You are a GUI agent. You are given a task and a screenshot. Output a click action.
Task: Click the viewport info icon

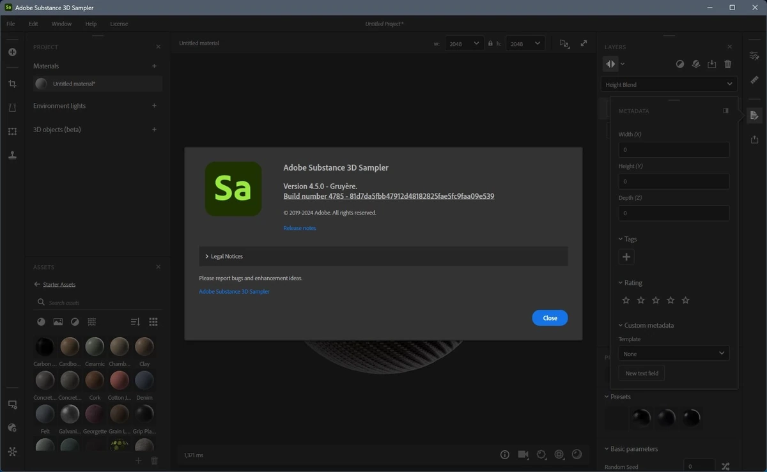(505, 454)
